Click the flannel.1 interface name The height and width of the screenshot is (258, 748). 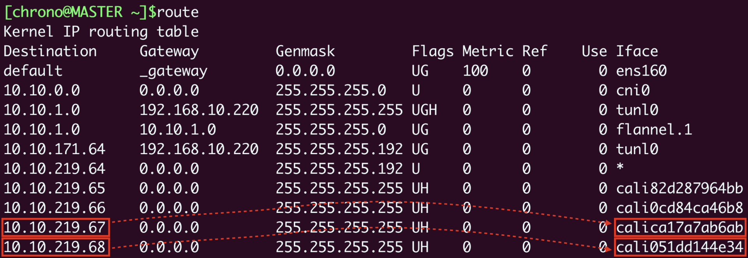click(x=654, y=130)
